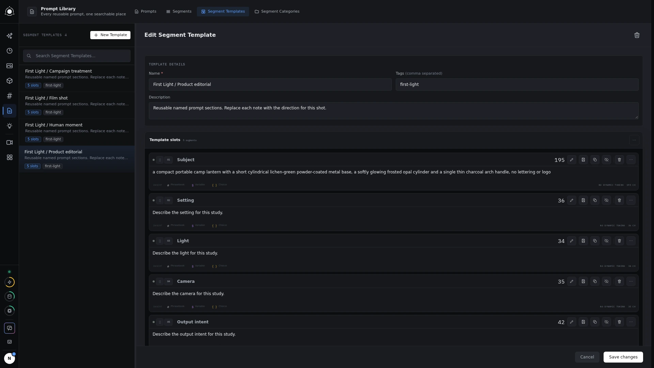The image size is (654, 368).
Task: Toggle visibility of the Light slot
Action: 606,241
